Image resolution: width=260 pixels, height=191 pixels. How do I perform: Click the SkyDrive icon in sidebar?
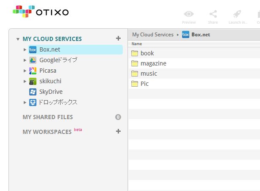coord(33,92)
